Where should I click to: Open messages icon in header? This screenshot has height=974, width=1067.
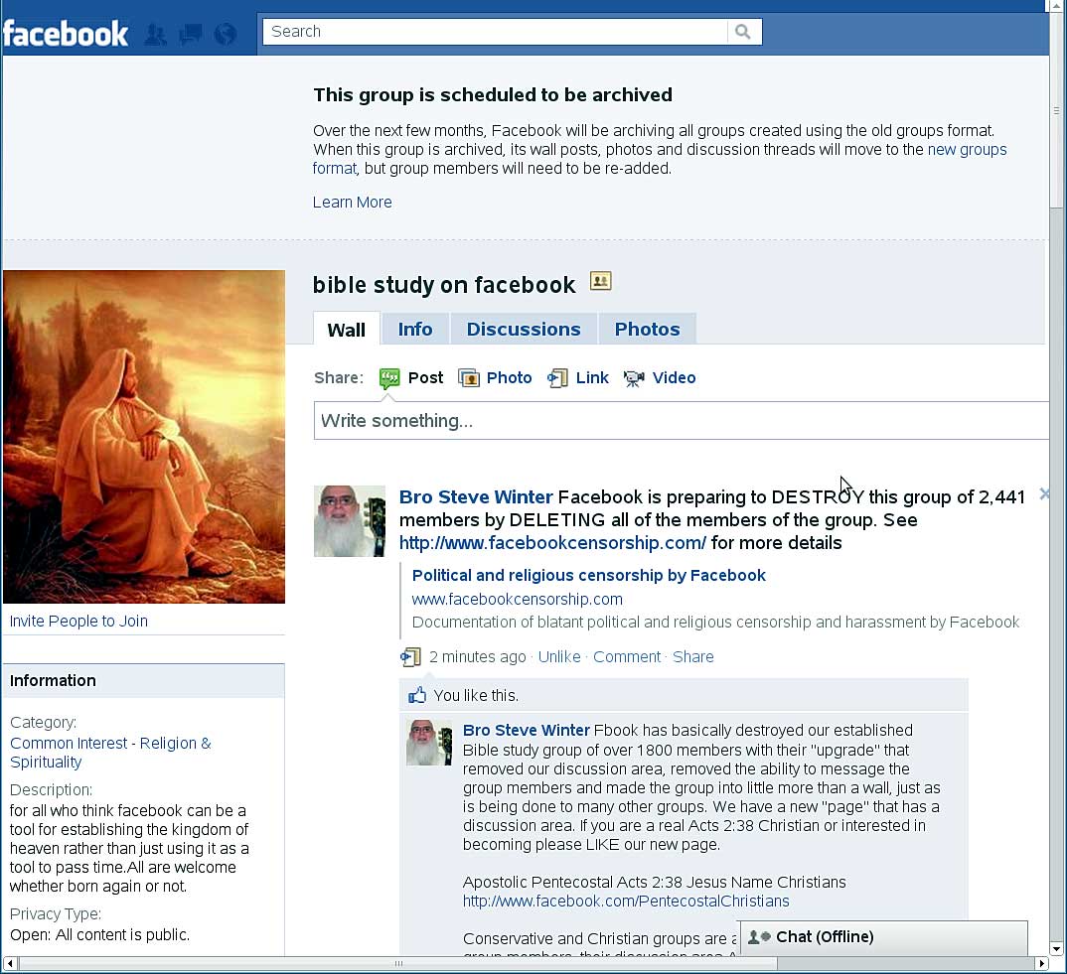point(191,34)
